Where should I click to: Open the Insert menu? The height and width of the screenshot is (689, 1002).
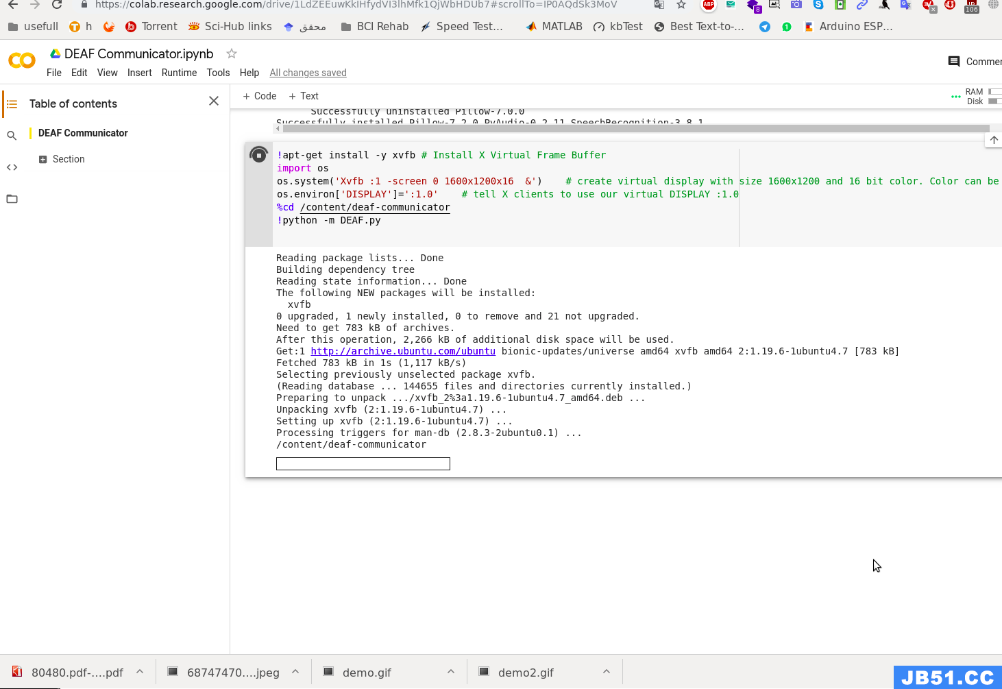coord(140,73)
